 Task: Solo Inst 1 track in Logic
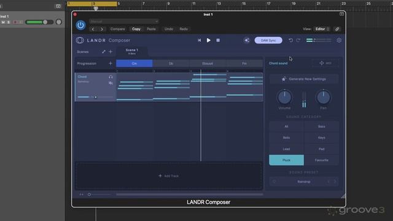[x=9, y=22]
